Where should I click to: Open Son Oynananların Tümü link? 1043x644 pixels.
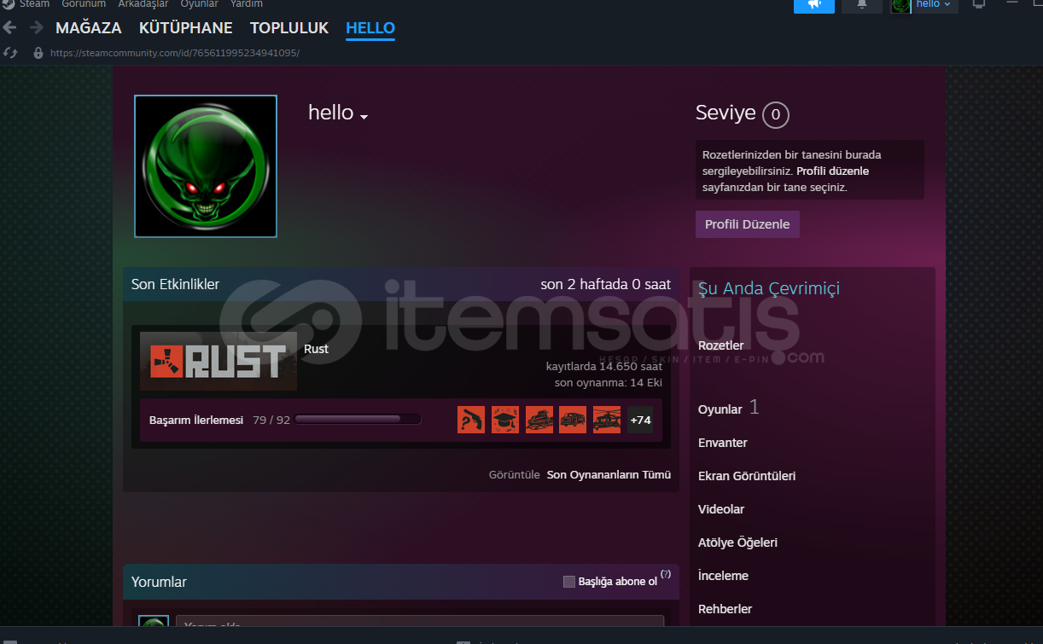(609, 474)
